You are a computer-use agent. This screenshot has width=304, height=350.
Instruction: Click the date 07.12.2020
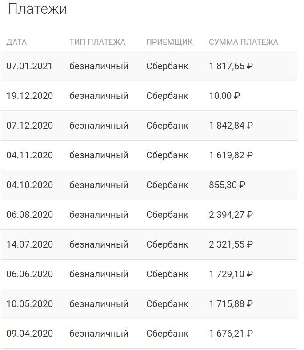[x=29, y=126]
